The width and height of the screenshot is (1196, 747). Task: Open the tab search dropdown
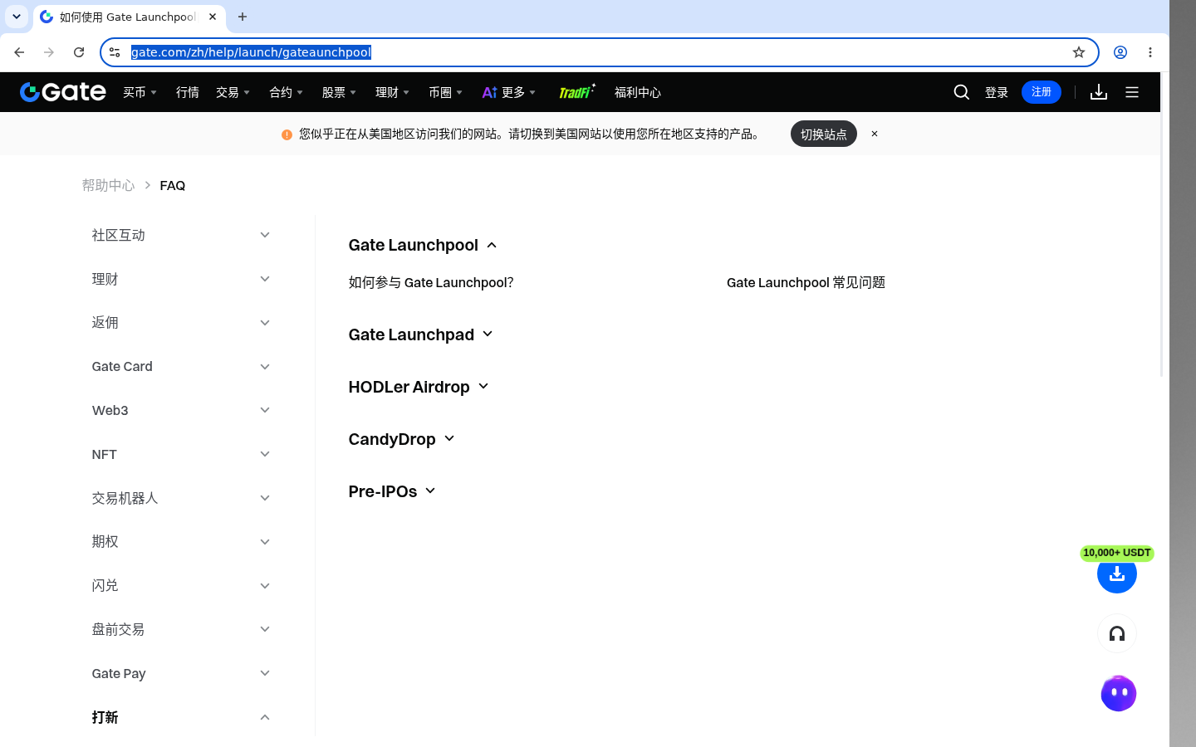pyautogui.click(x=16, y=17)
